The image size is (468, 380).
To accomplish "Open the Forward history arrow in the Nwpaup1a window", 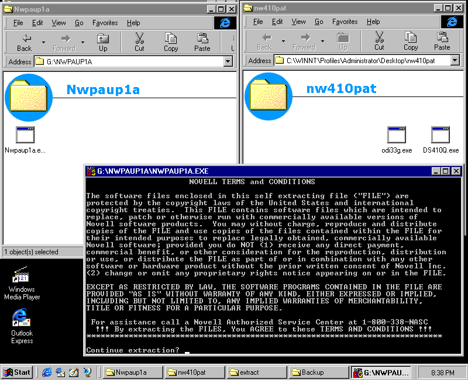I will click(x=82, y=42).
